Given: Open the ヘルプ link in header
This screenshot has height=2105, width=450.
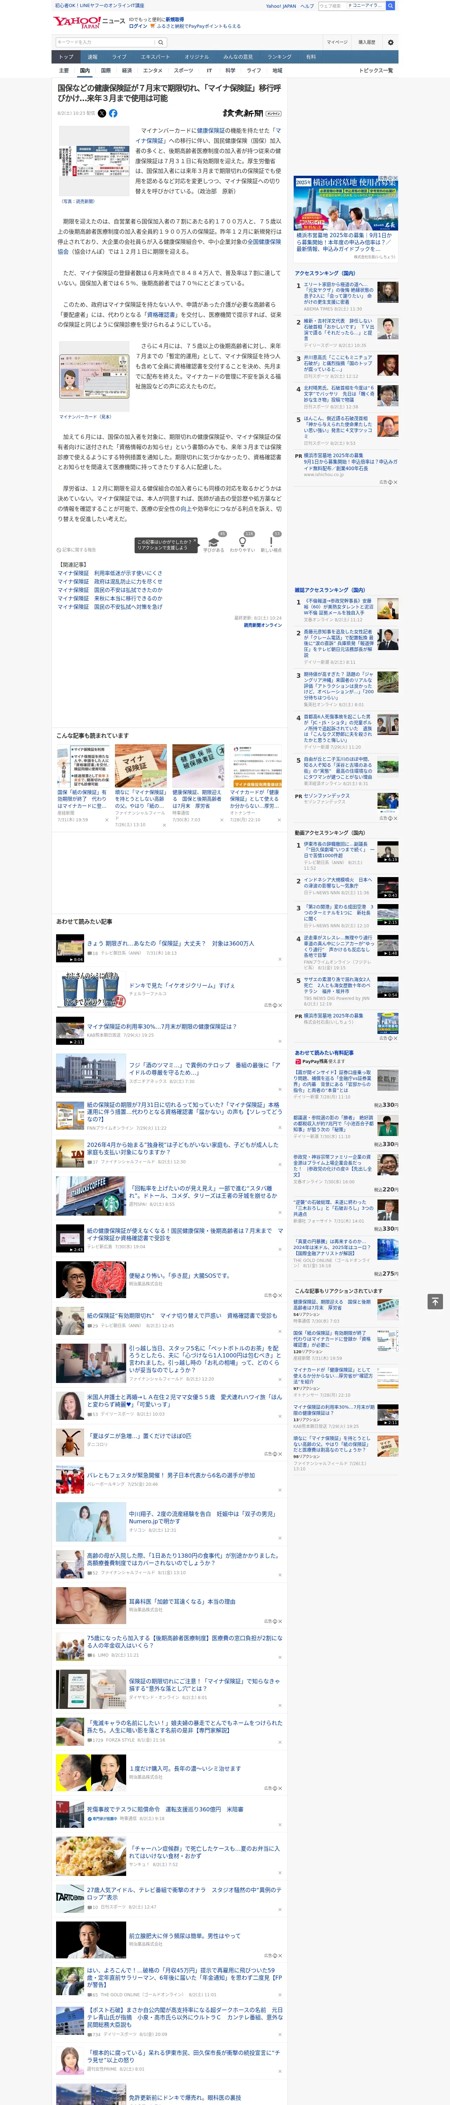Looking at the screenshot, I should (306, 6).
